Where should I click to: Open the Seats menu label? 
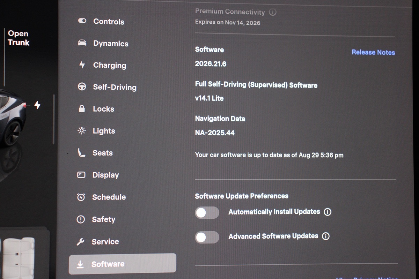(x=102, y=153)
